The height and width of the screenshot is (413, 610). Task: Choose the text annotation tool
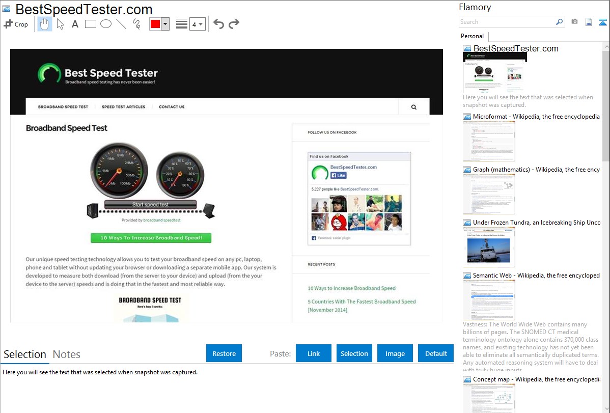click(x=75, y=24)
